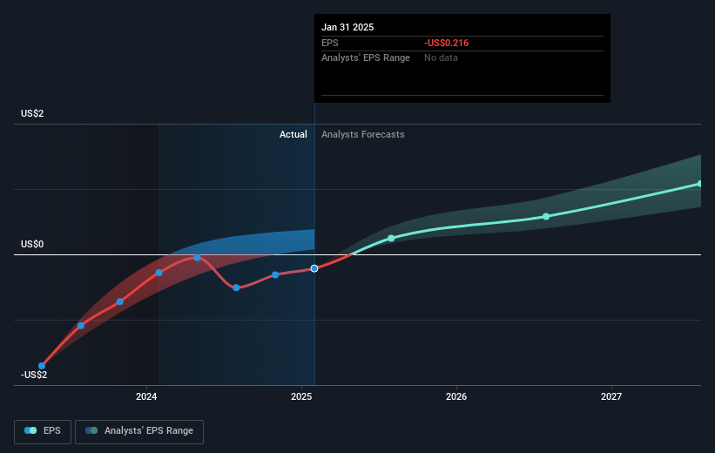Select the Jan 31 2025 highlighted data point
Viewport: 715px width, 453px height.
click(314, 268)
